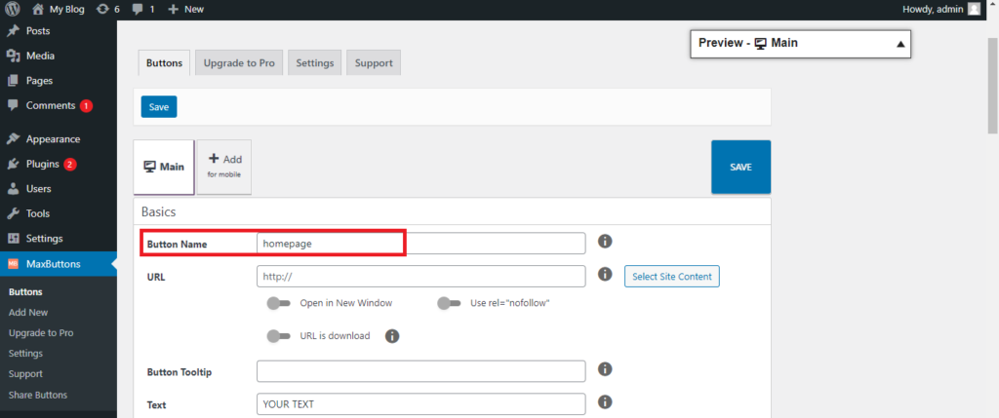This screenshot has height=418, width=999.
Task: Open Settings submenu under MaxButtons
Action: 25,353
